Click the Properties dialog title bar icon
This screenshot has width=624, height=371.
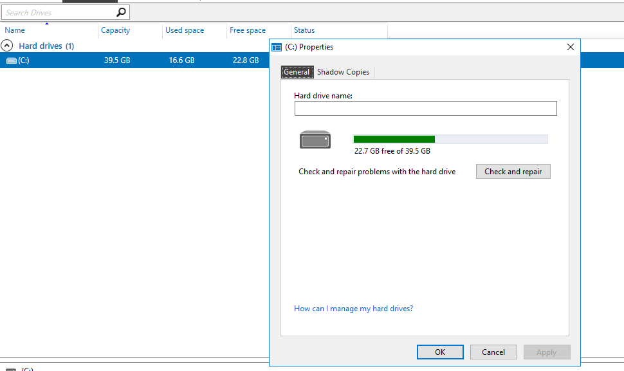point(277,48)
